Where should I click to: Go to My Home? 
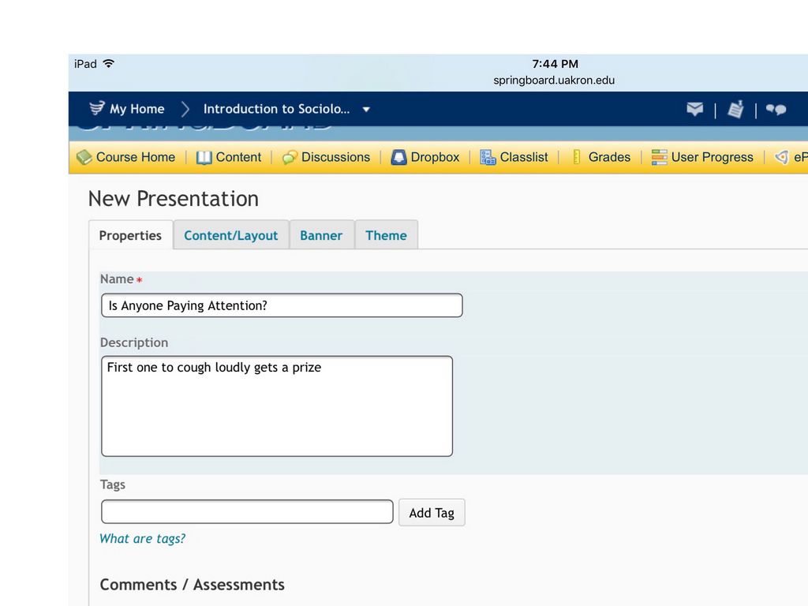127,109
